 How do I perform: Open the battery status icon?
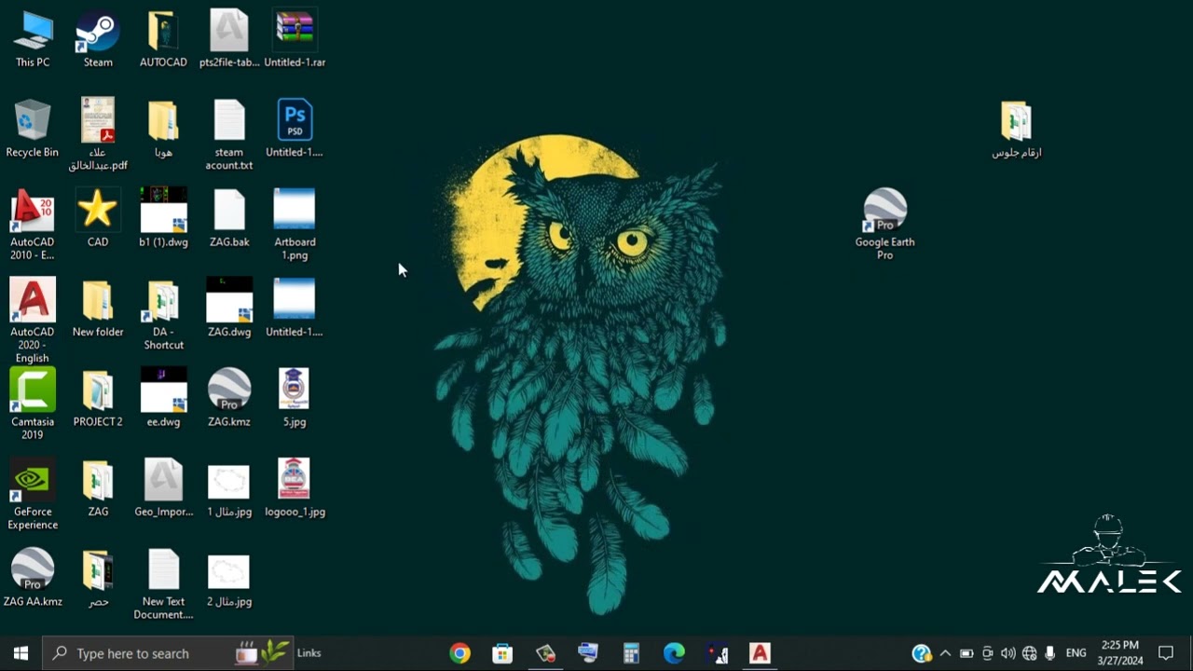[x=967, y=653]
